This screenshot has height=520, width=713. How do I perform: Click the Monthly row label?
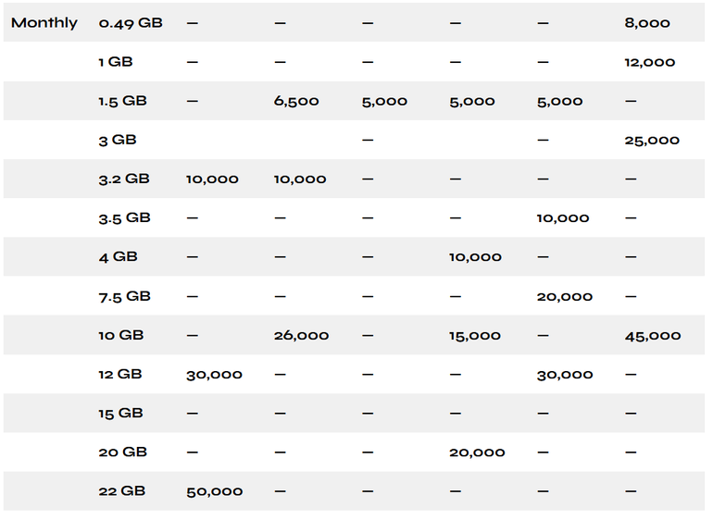tap(44, 23)
